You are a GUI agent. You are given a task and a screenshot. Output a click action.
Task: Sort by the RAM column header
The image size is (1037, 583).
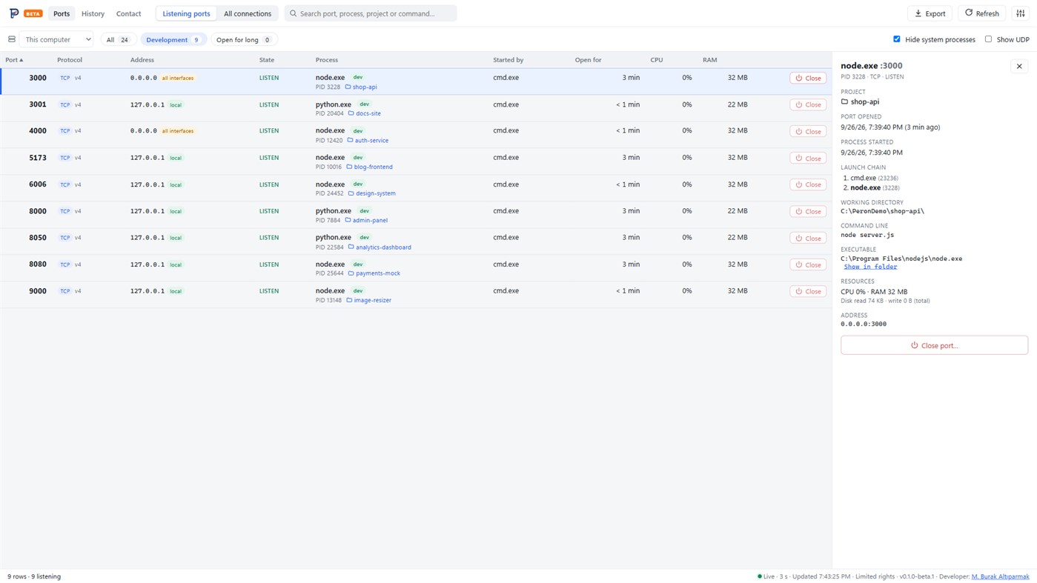709,60
